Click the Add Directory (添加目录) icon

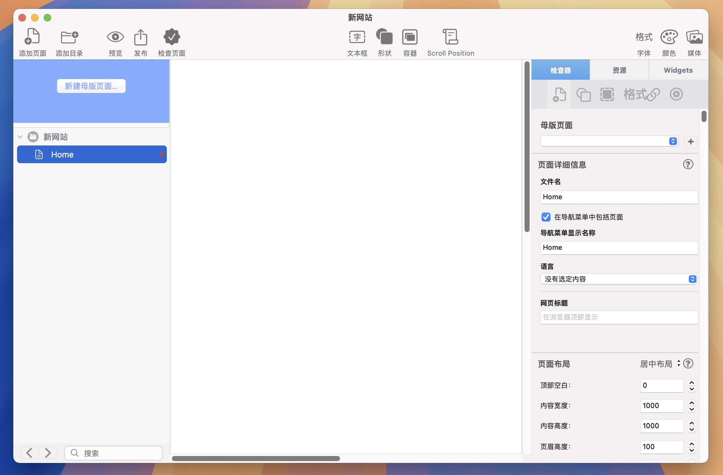[69, 37]
